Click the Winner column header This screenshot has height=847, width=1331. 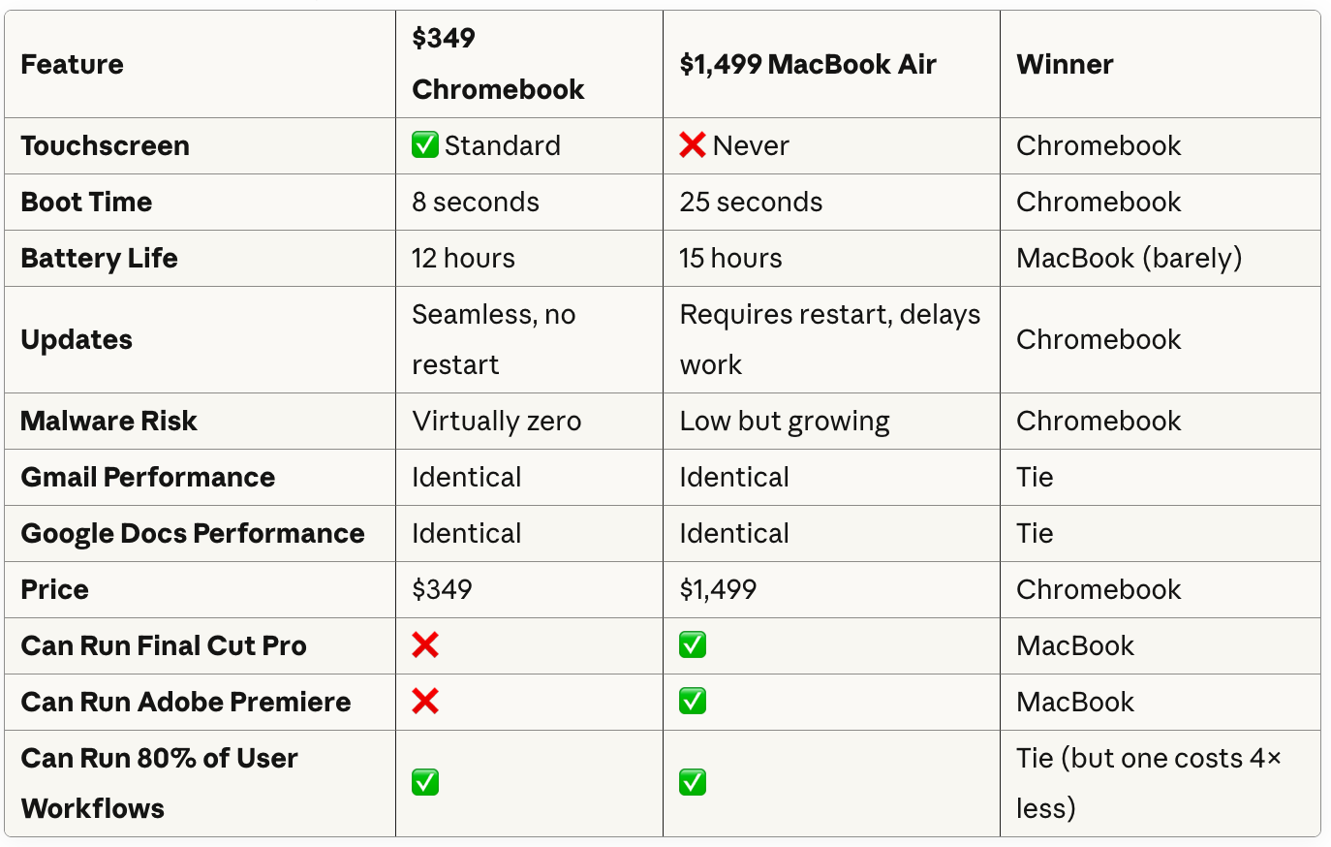[1065, 65]
